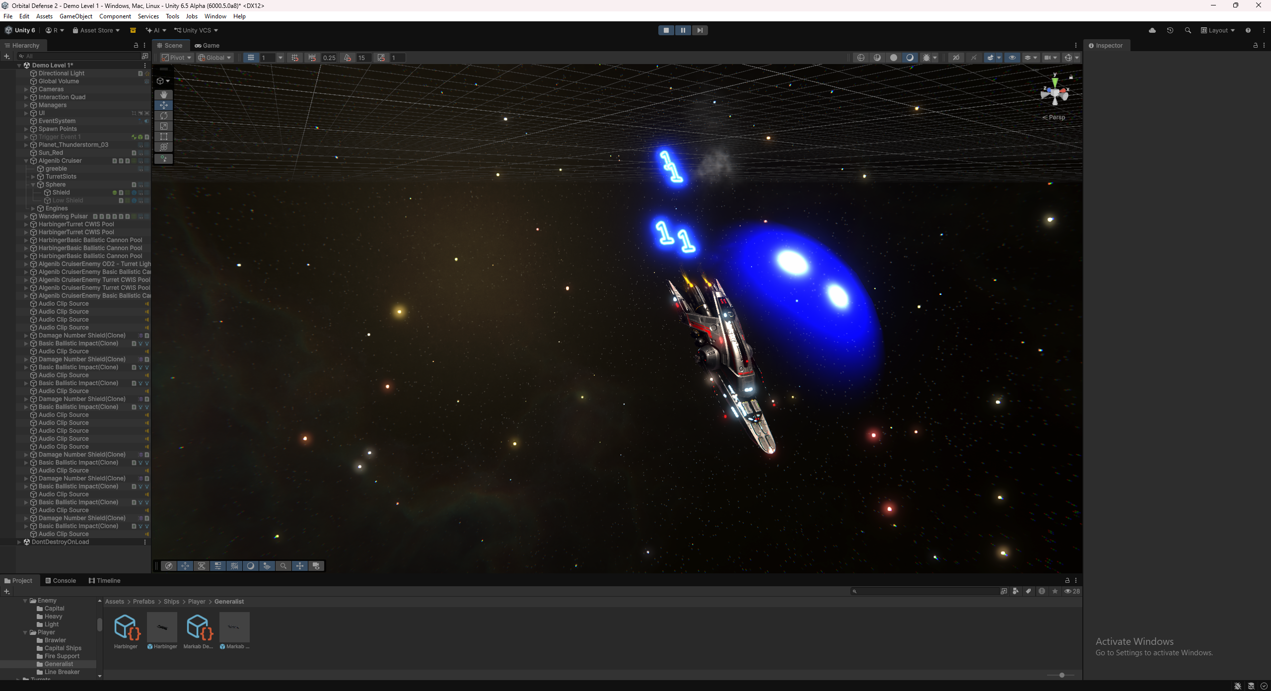Screen dimensions: 1271x691
Task: Select the Harbinger prefab thumbnail
Action: [162, 627]
